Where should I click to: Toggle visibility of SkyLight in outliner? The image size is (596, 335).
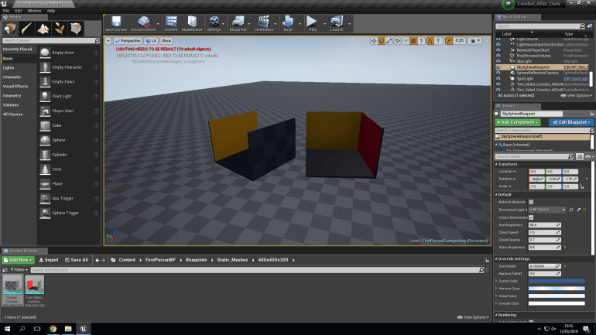[x=498, y=61]
